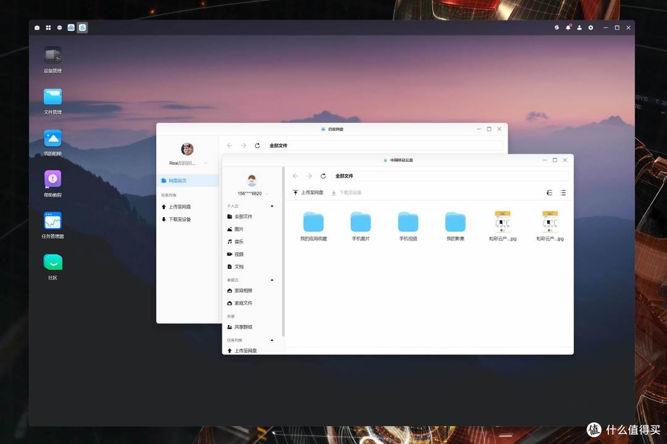
Task: Collapse the 个人云 section
Action: tap(272, 206)
